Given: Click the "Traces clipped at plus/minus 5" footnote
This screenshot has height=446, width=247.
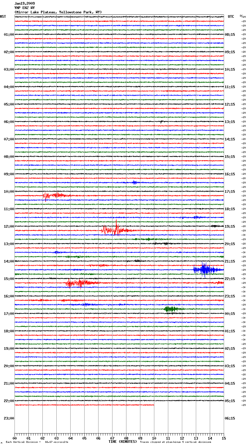Looking at the screenshot, I should 176,442.
